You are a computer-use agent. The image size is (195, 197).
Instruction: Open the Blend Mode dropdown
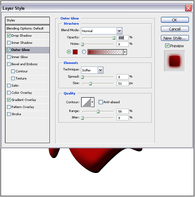102,31
